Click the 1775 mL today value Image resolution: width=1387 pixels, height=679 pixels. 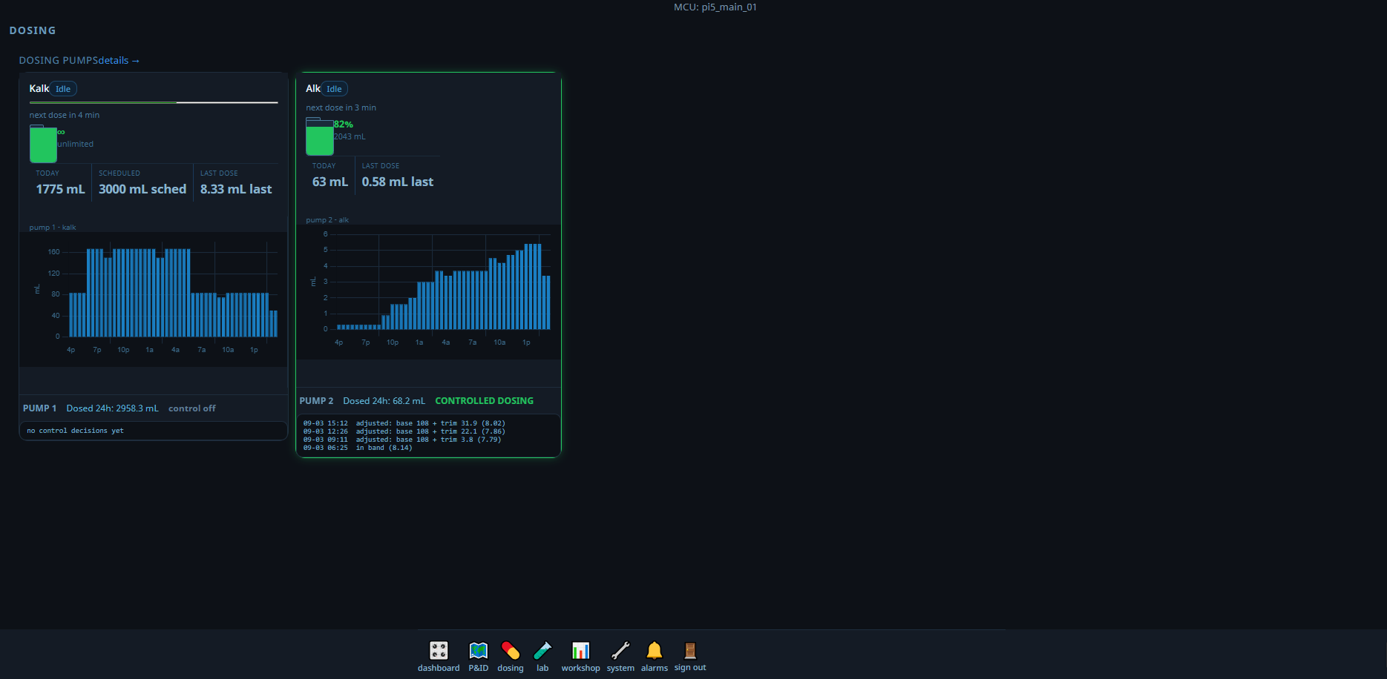[x=61, y=189]
